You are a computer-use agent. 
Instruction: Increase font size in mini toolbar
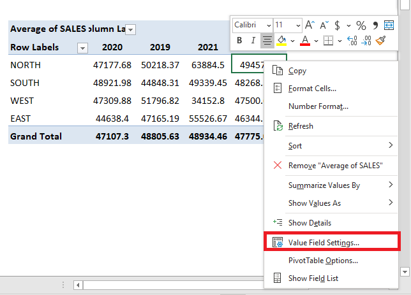coord(310,25)
